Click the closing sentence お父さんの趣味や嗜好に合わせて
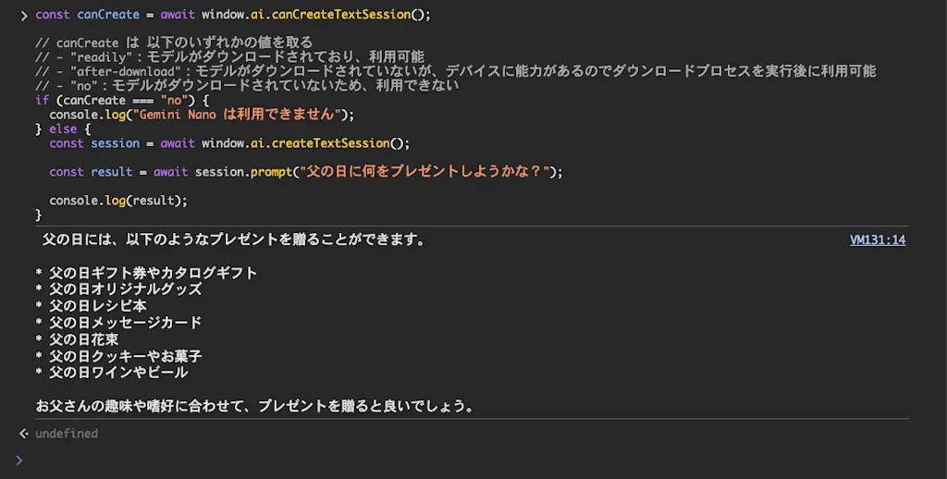Image resolution: width=947 pixels, height=479 pixels. [x=254, y=406]
